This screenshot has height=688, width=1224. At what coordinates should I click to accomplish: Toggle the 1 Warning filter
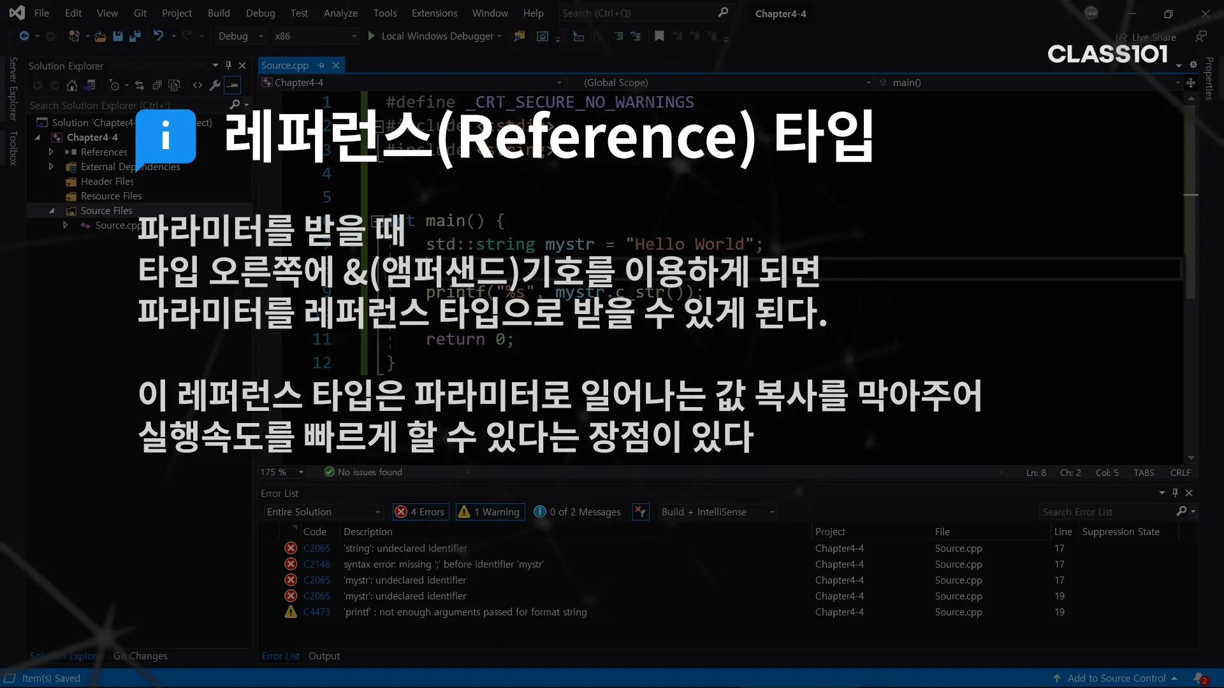(x=490, y=512)
